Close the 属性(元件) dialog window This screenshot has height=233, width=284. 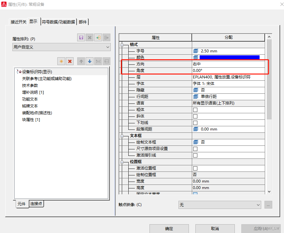coord(282,4)
